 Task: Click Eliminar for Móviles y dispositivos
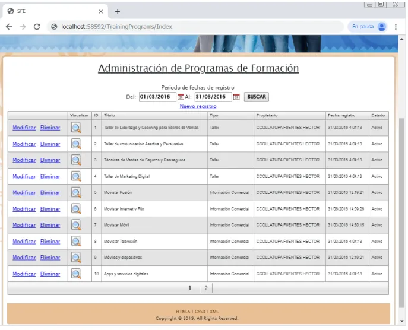(50, 258)
